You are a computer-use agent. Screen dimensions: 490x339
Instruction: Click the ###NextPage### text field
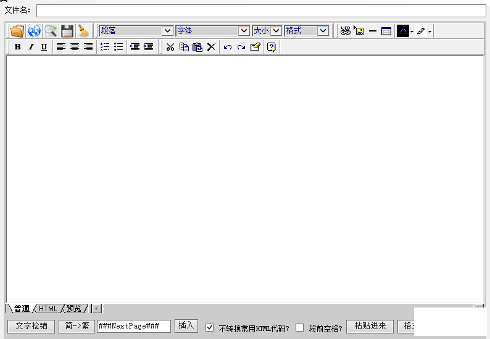(x=134, y=326)
